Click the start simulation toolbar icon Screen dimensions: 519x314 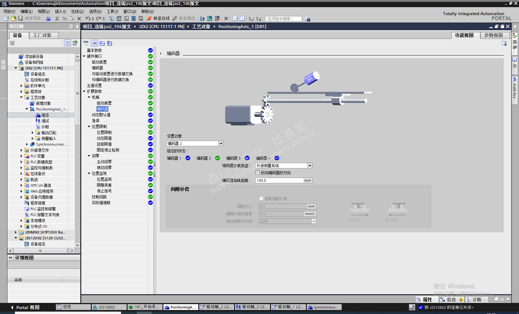tap(134, 19)
